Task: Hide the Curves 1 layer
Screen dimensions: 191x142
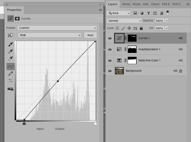Action: [x=110, y=38]
